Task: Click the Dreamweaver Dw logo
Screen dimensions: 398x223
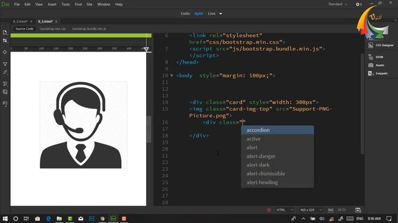Action: [5, 4]
